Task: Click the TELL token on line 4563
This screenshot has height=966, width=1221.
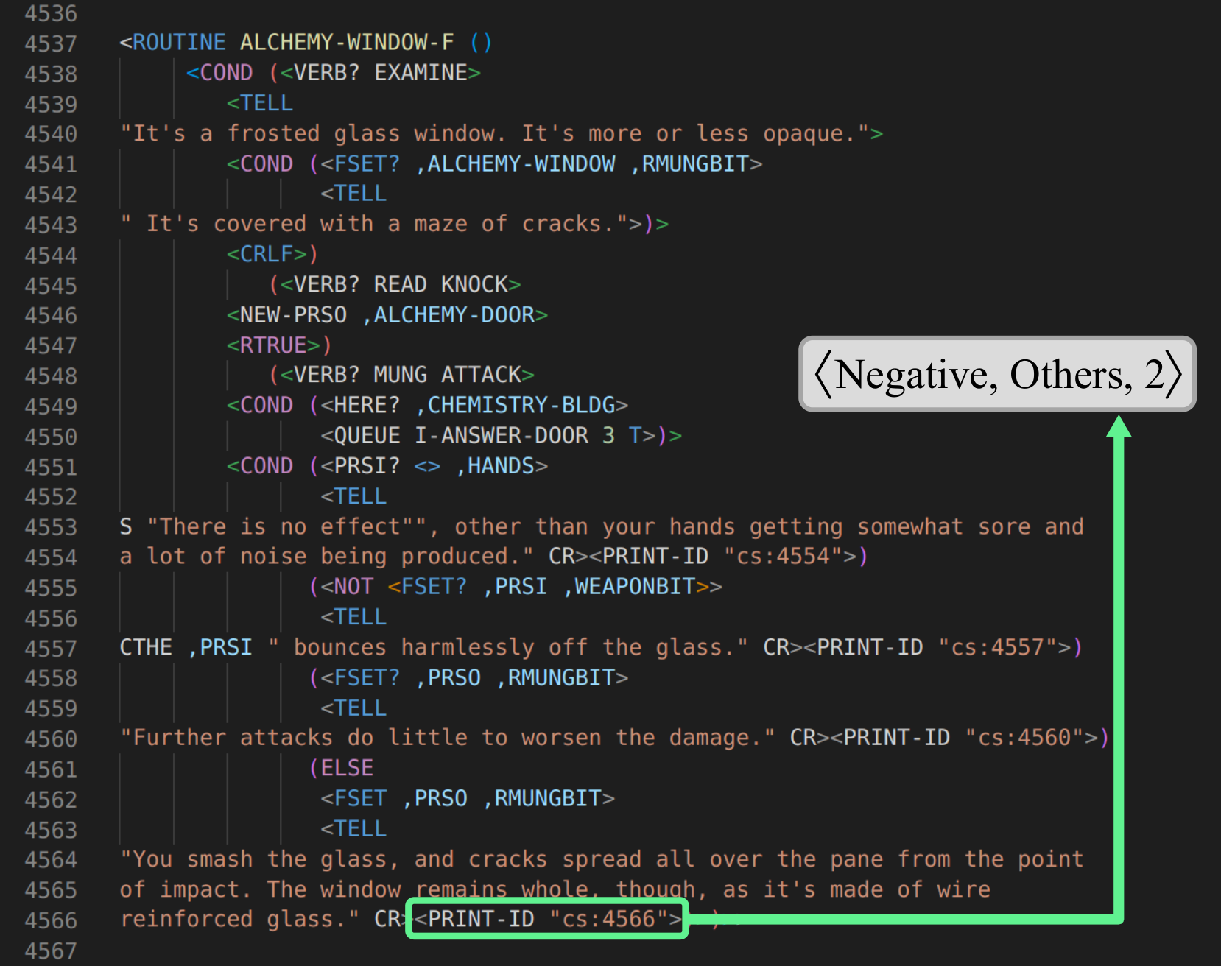Action: [360, 829]
